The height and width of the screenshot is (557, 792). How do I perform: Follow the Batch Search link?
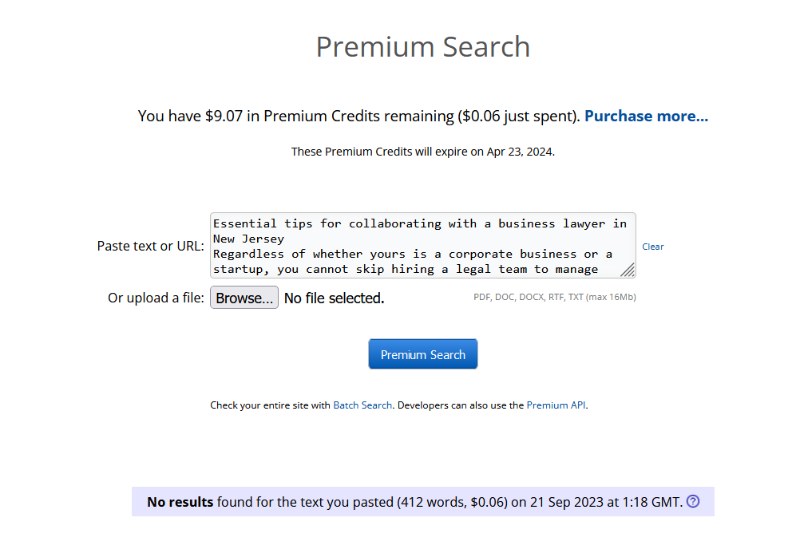point(362,405)
